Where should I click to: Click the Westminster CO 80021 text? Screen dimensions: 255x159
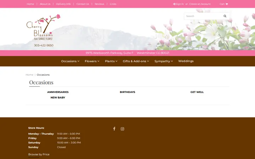tap(153, 53)
